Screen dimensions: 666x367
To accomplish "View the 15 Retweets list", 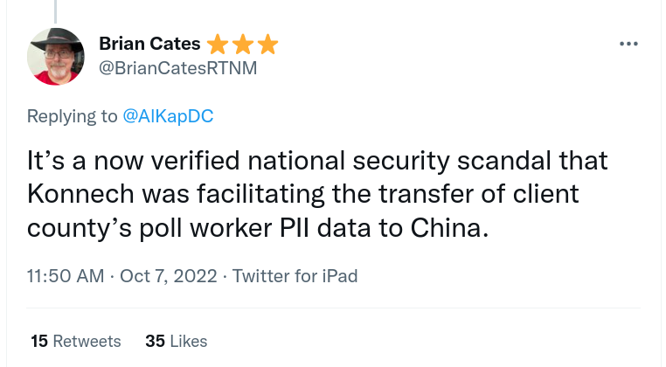I will coord(76,340).
